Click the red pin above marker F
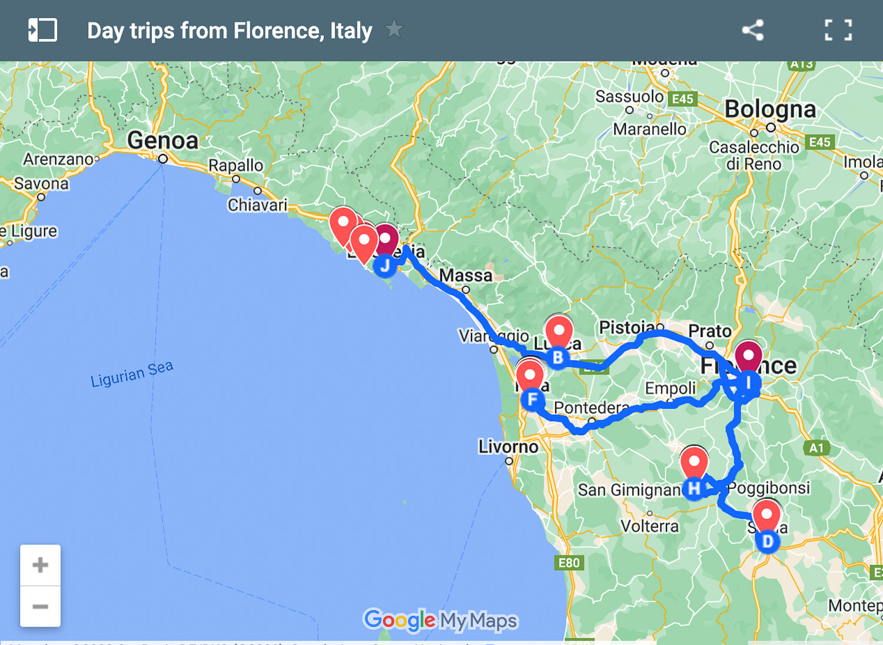The height and width of the screenshot is (645, 883). point(530,373)
